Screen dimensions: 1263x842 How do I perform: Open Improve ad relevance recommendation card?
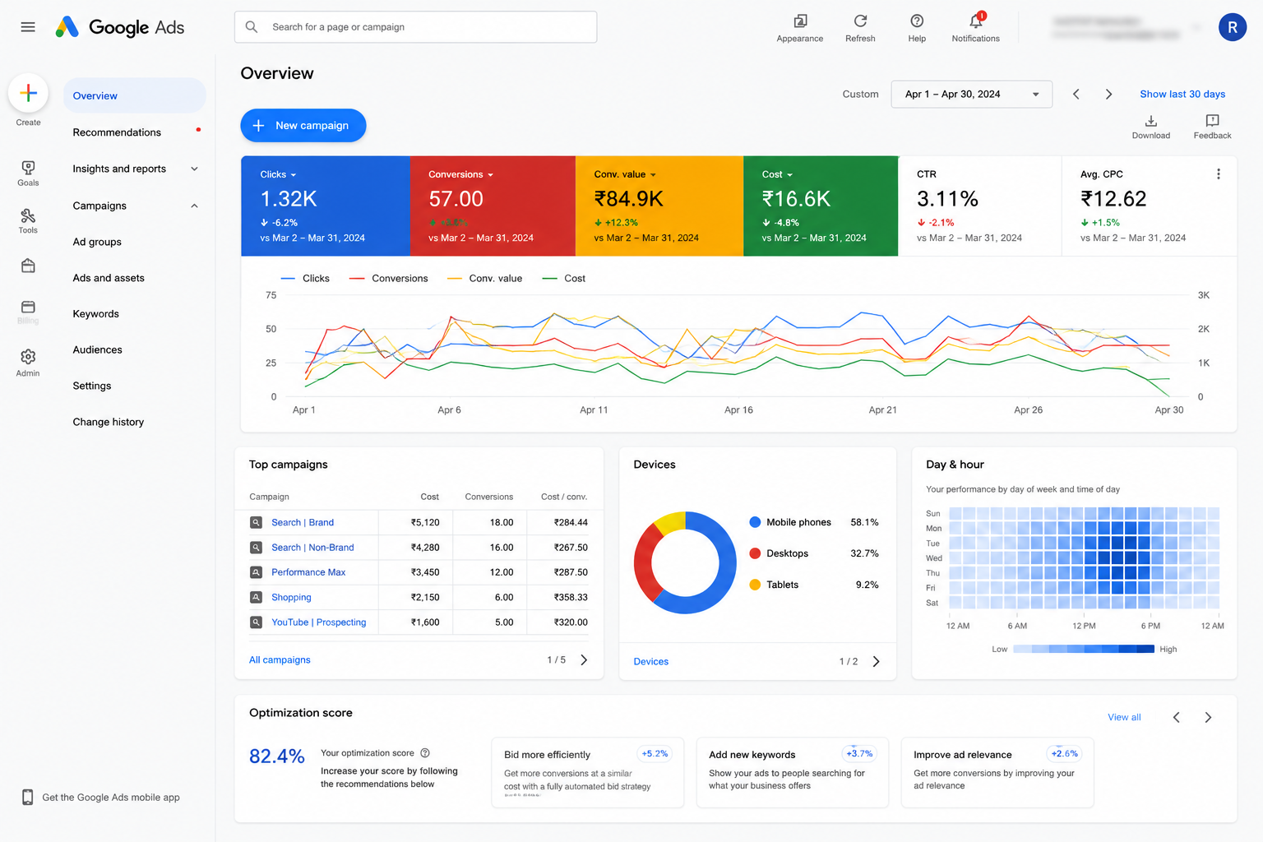[x=997, y=773]
